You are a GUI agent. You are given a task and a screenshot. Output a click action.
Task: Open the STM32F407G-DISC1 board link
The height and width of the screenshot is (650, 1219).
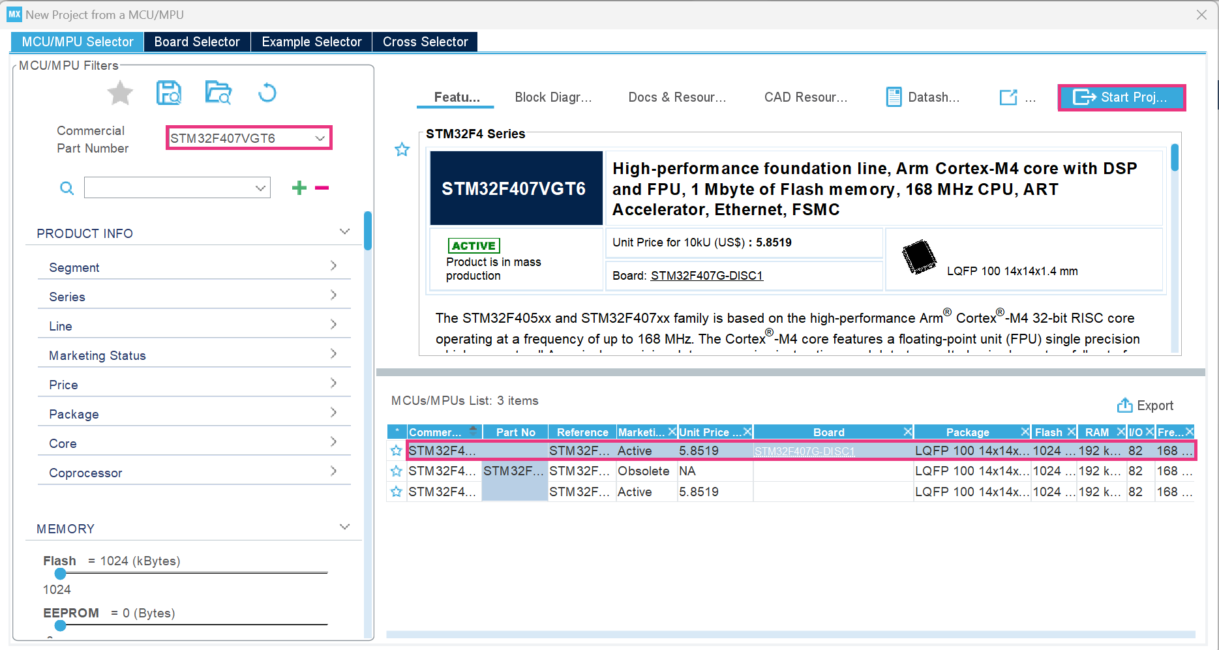coord(707,275)
